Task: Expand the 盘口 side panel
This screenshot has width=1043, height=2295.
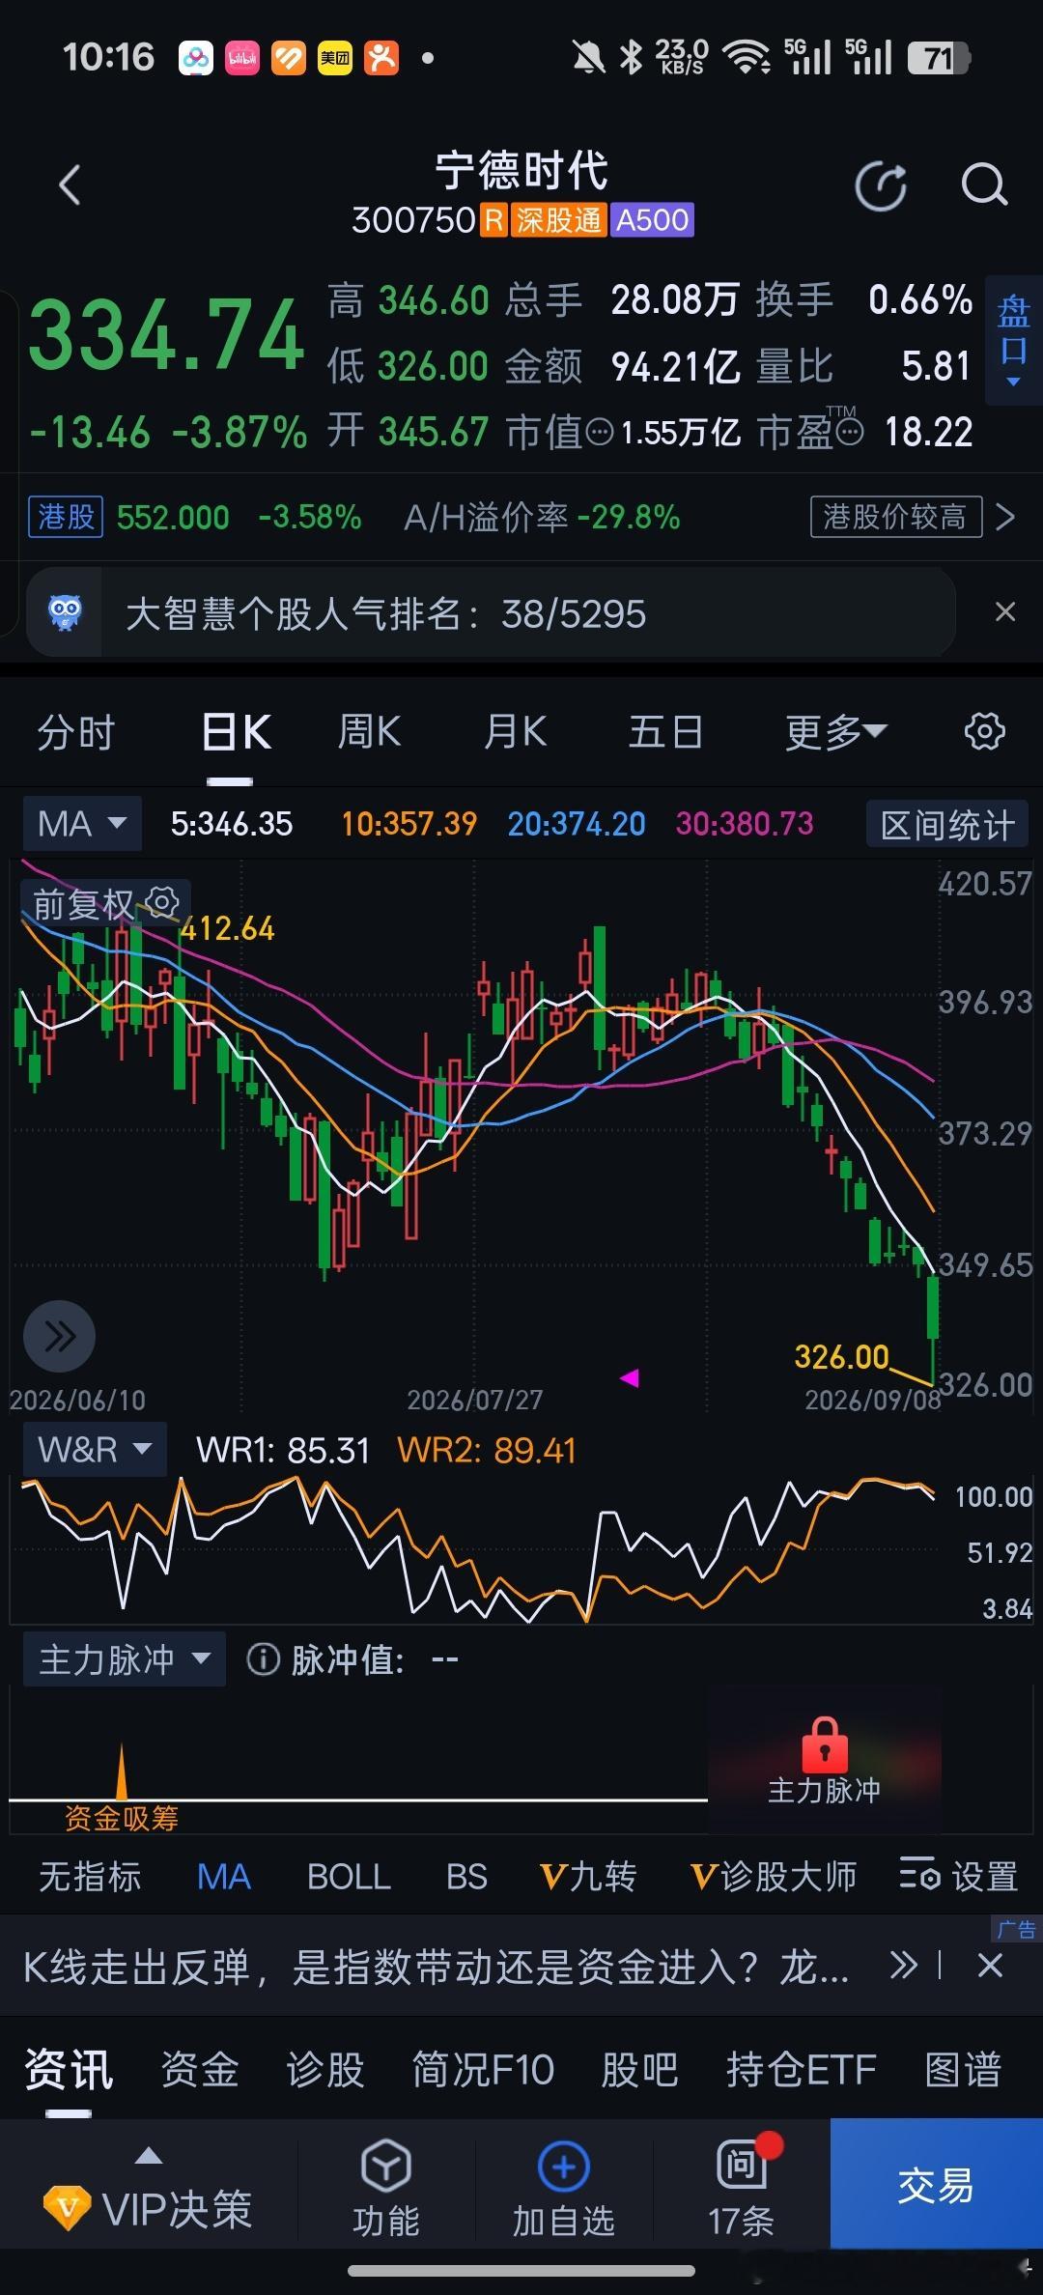Action: click(1013, 340)
